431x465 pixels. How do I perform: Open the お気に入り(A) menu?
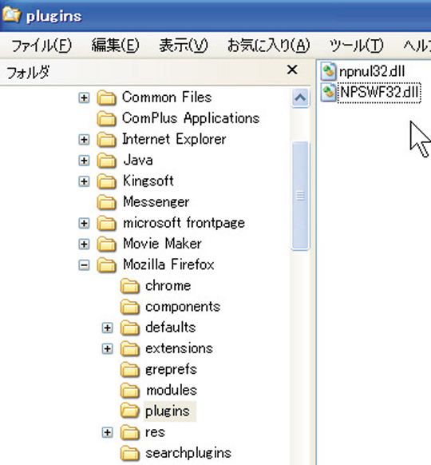(269, 46)
